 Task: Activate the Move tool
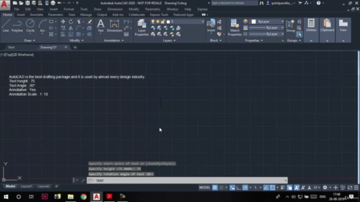(x=63, y=21)
